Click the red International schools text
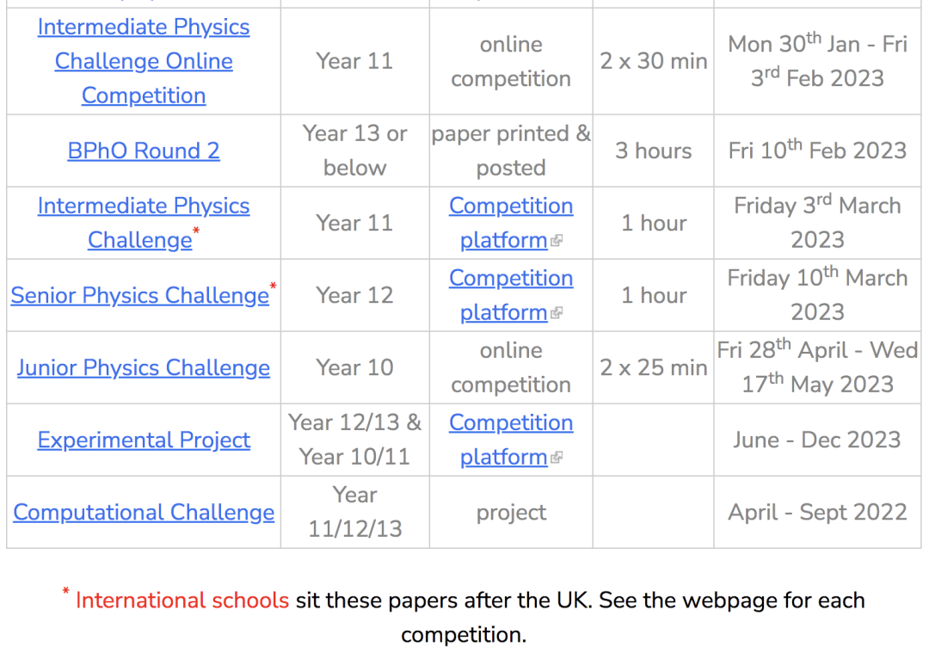Image resolution: width=929 pixels, height=659 pixels. (x=182, y=600)
